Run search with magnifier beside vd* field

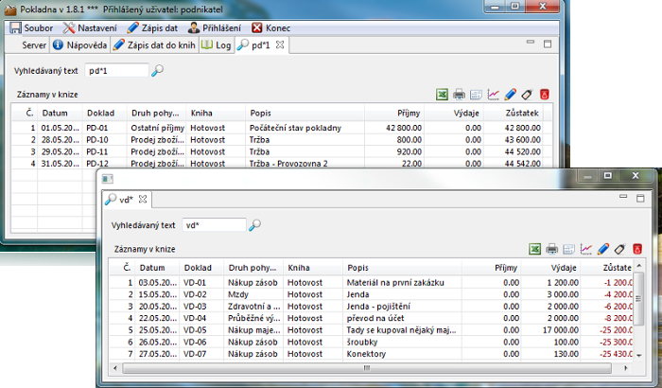[x=254, y=225]
